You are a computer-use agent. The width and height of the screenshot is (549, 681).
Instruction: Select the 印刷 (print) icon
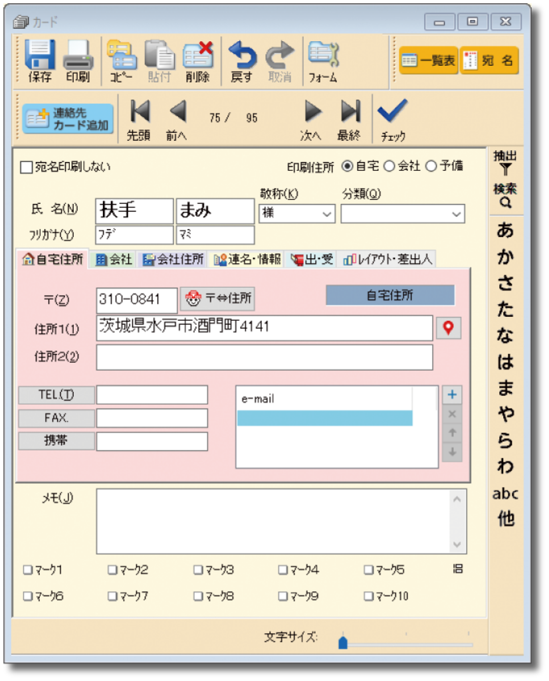(x=78, y=56)
